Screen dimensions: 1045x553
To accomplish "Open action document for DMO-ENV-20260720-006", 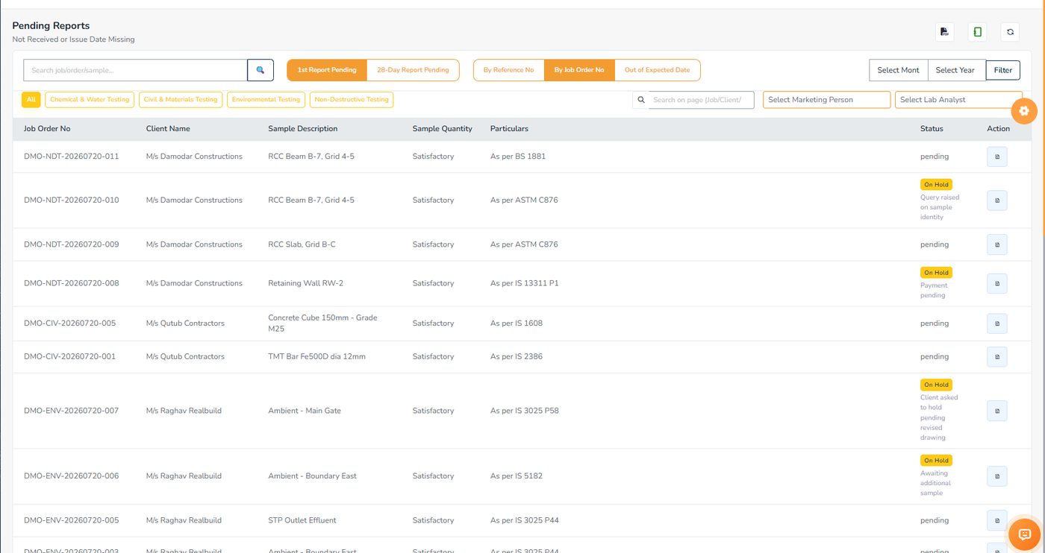I will tap(997, 476).
